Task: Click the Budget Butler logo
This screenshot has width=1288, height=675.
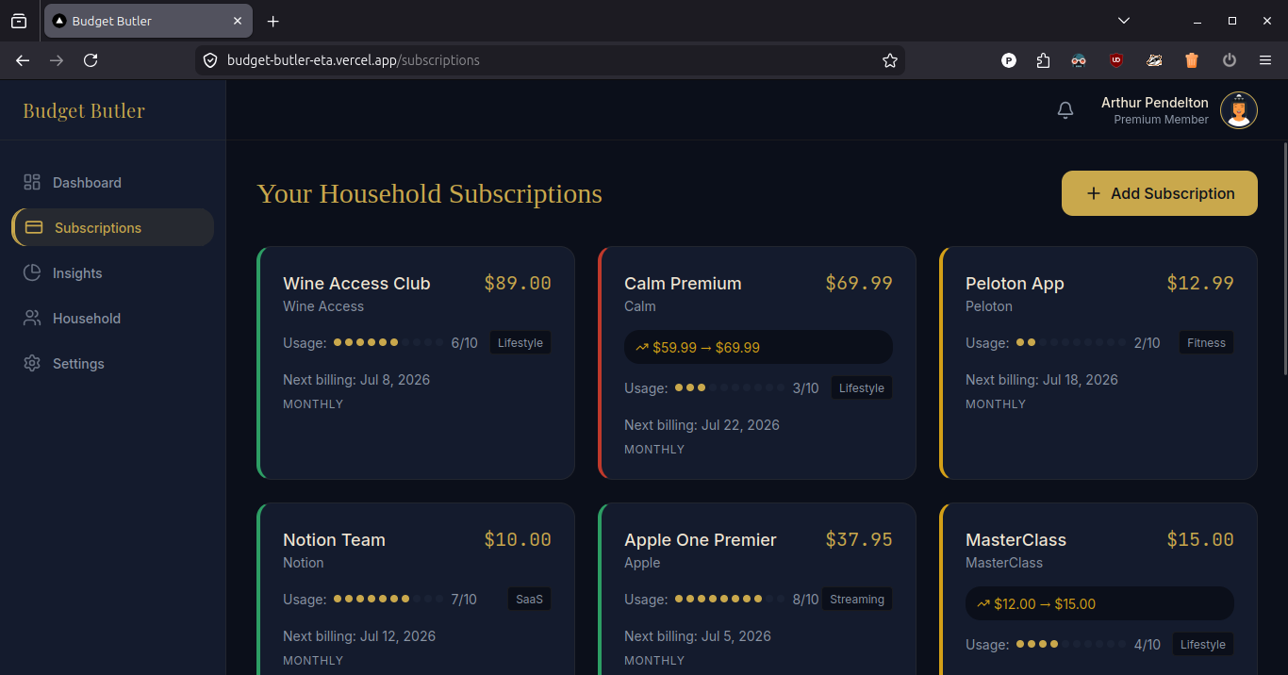Action: pos(84,110)
